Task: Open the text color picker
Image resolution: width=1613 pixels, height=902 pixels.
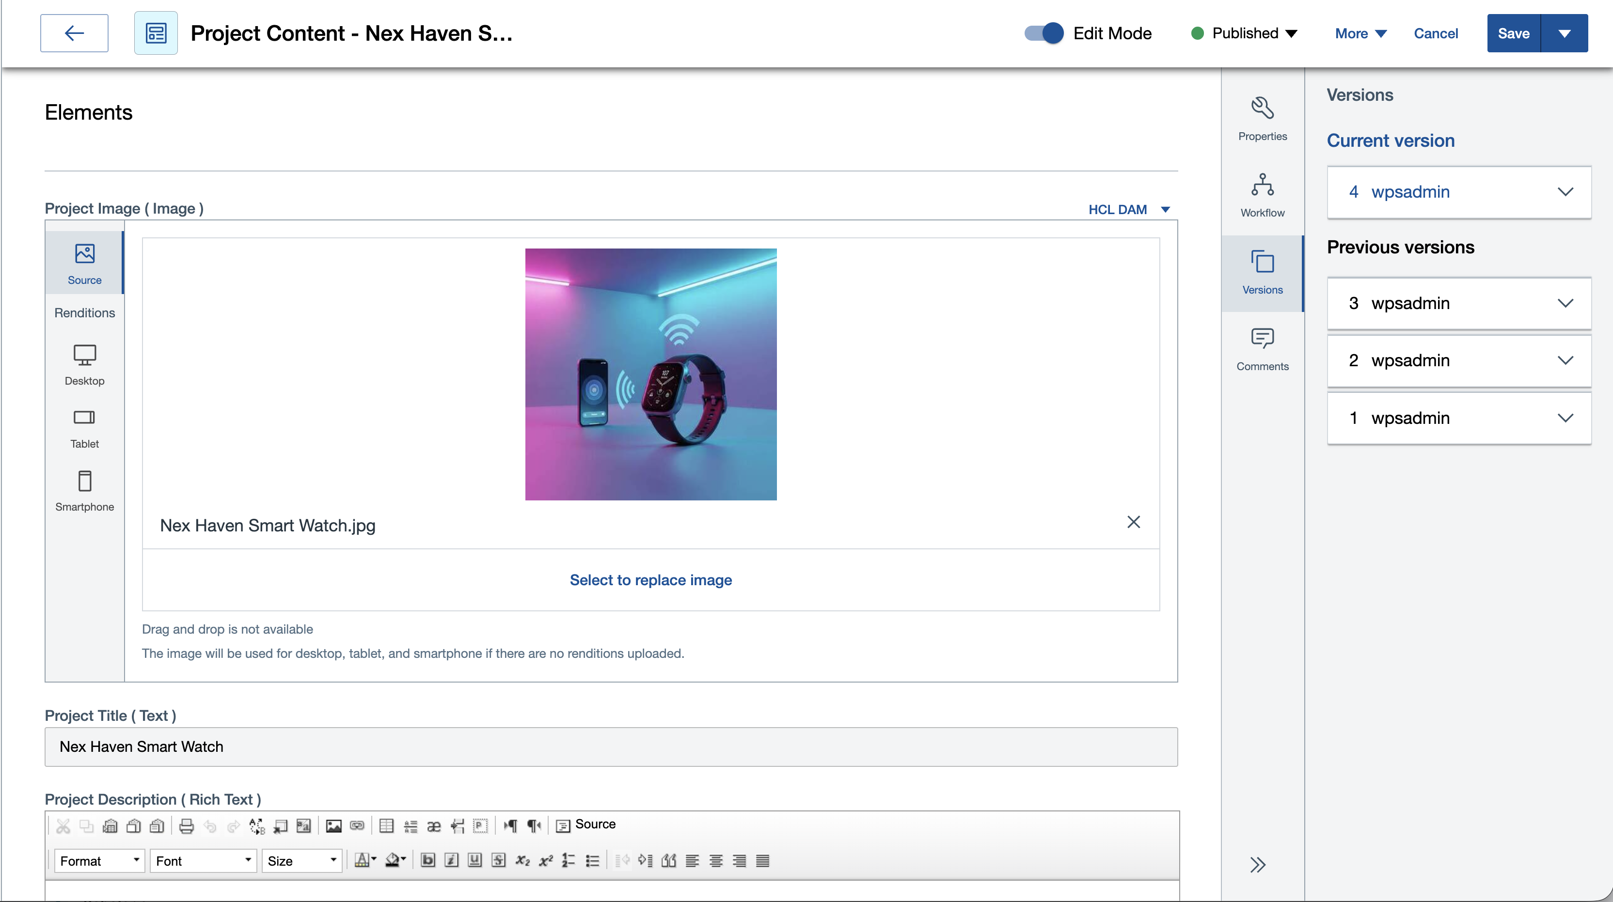Action: [x=365, y=861]
